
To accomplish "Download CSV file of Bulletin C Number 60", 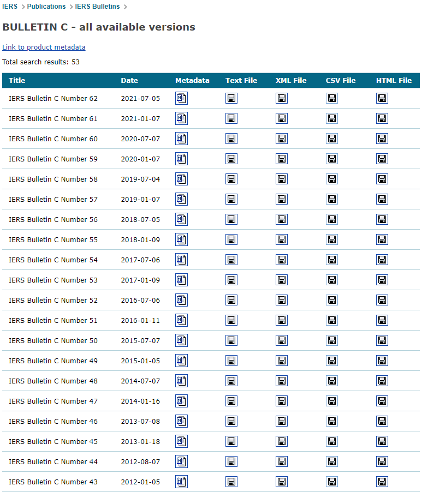I will click(332, 139).
